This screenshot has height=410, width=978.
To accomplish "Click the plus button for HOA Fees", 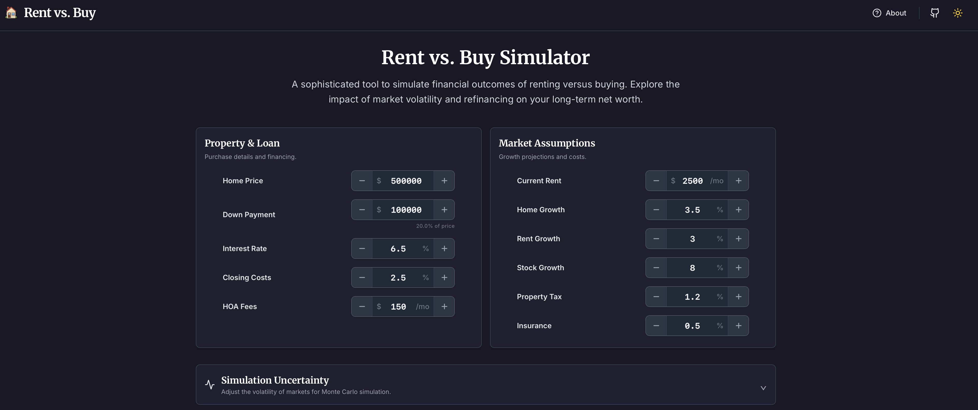I will tap(444, 306).
